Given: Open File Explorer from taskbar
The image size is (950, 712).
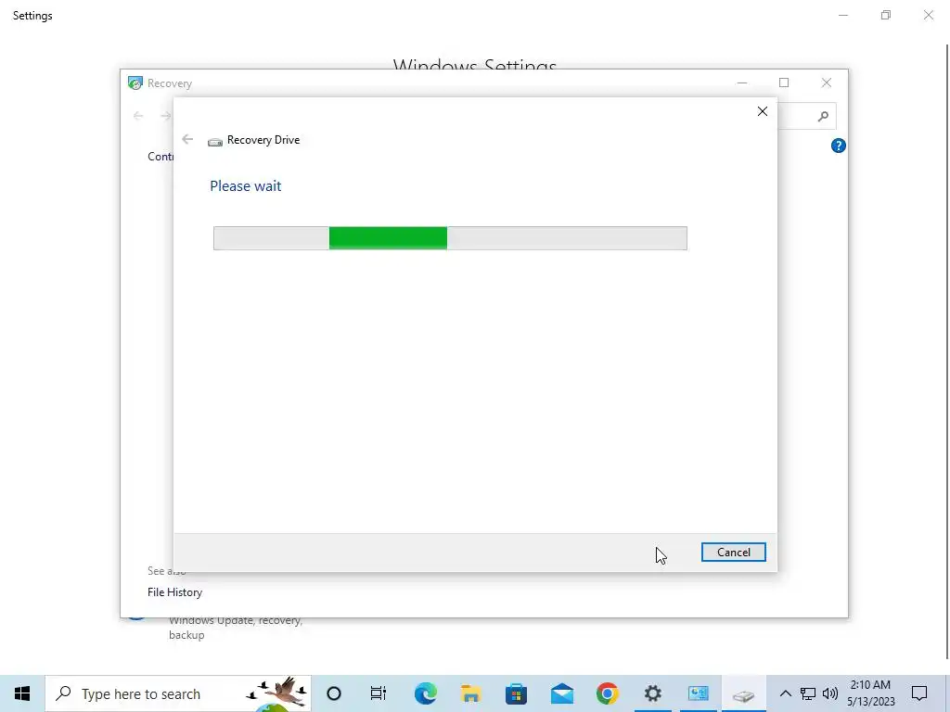Looking at the screenshot, I should (470, 693).
